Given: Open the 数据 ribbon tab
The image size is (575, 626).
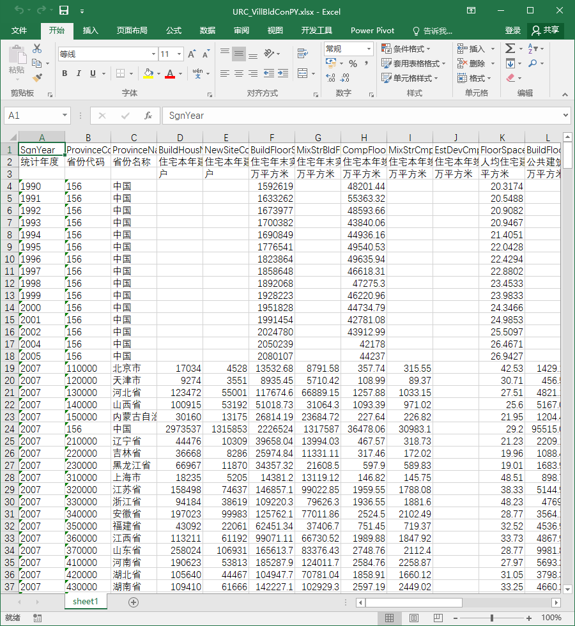Looking at the screenshot, I should tap(208, 31).
